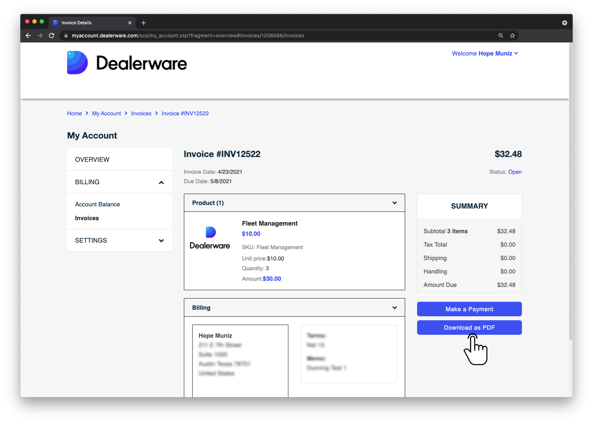Download the invoice as PDF
This screenshot has height=424, width=593.
tap(469, 328)
